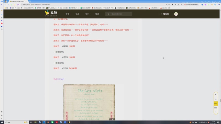Open the sidebar star favorites icon

tap(2, 11)
